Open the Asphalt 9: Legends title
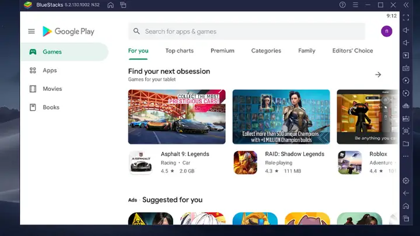Viewport: 420px width, 236px height. point(185,154)
